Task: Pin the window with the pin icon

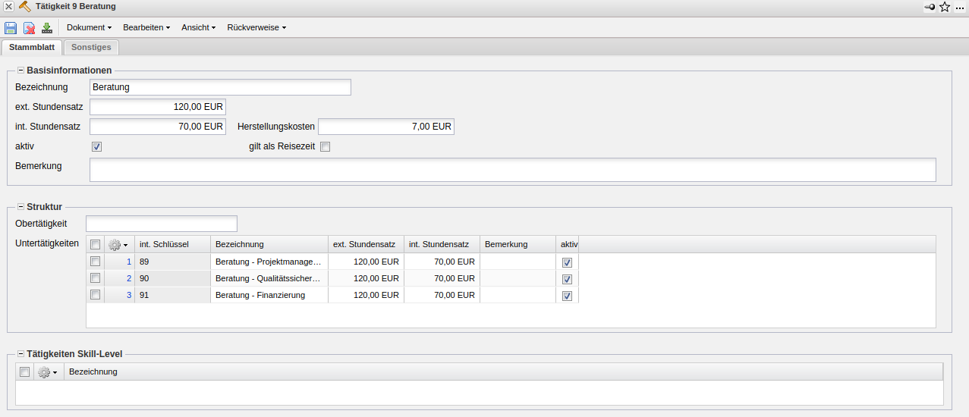Action: [x=930, y=7]
